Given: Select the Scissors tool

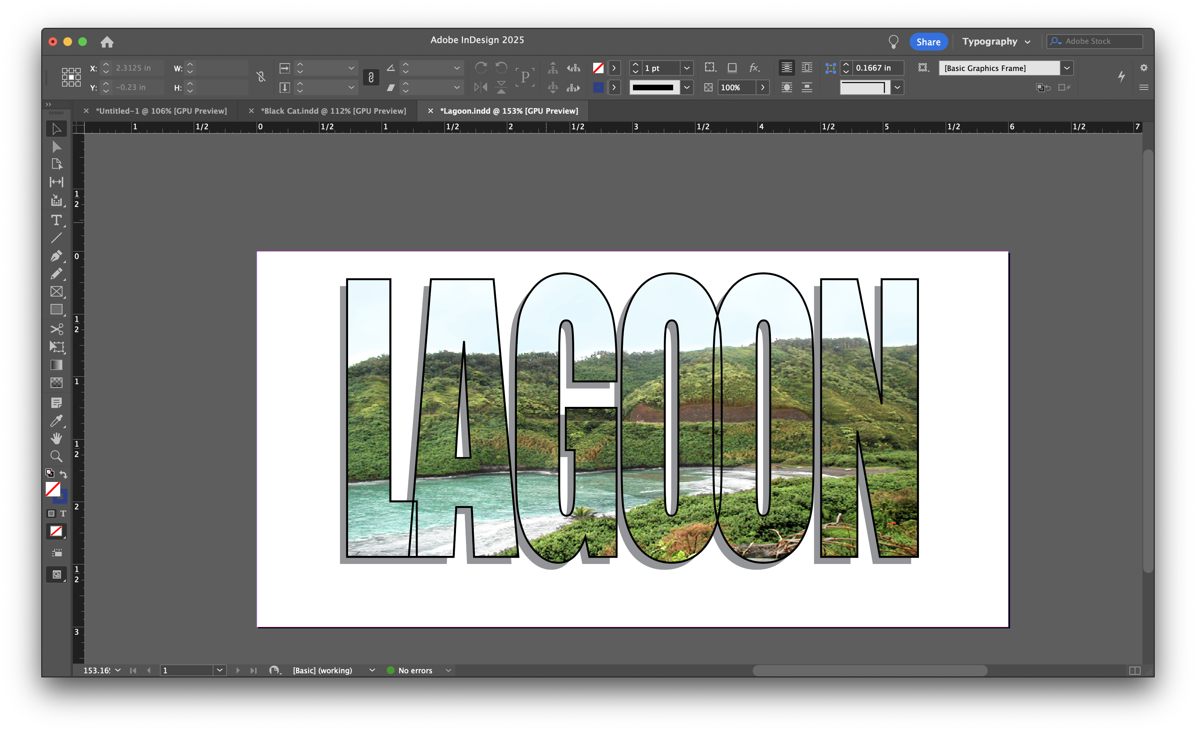Looking at the screenshot, I should (56, 329).
